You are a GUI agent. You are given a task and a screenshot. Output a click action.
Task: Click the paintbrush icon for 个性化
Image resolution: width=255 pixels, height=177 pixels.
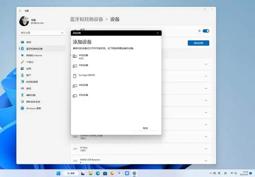[x=22, y=62]
